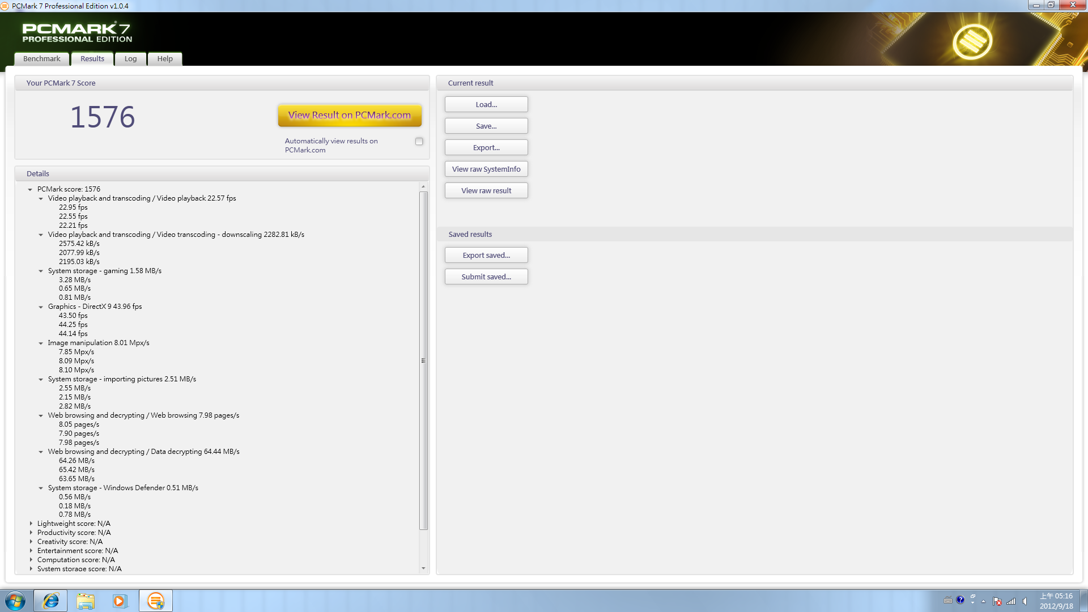Select the 2575.42 kB/s result row
This screenshot has height=612, width=1088.
79,244
